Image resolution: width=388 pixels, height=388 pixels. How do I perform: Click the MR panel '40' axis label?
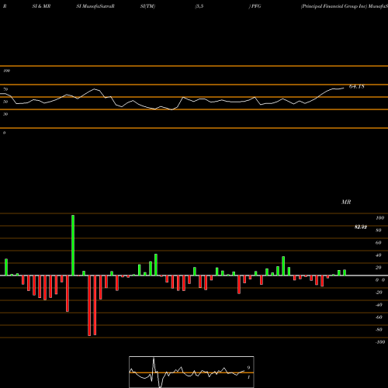(x=379, y=255)
